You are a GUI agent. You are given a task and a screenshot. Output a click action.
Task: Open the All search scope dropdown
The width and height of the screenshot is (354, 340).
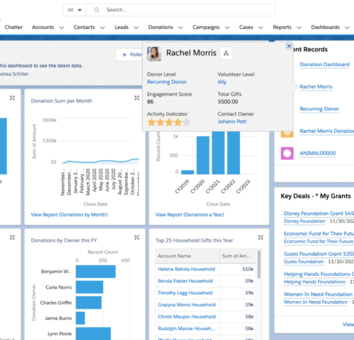(75, 10)
